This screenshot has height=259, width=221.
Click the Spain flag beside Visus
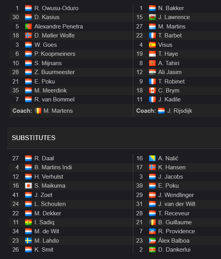coord(152,45)
